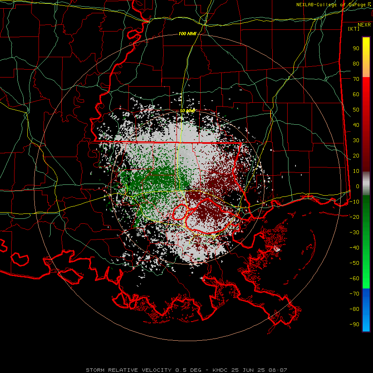Click the Storm Relative Velocity caption at bottom
This screenshot has height=373, width=373.
[x=186, y=370]
